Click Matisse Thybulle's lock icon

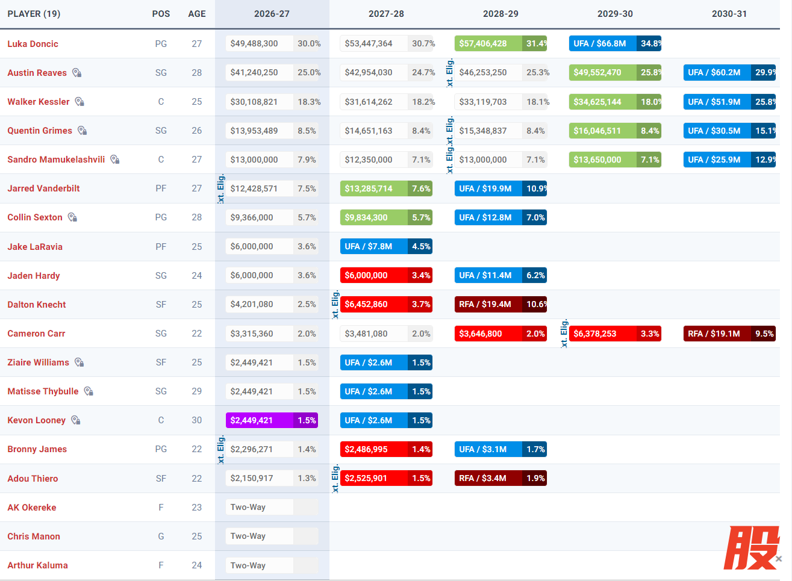click(89, 391)
